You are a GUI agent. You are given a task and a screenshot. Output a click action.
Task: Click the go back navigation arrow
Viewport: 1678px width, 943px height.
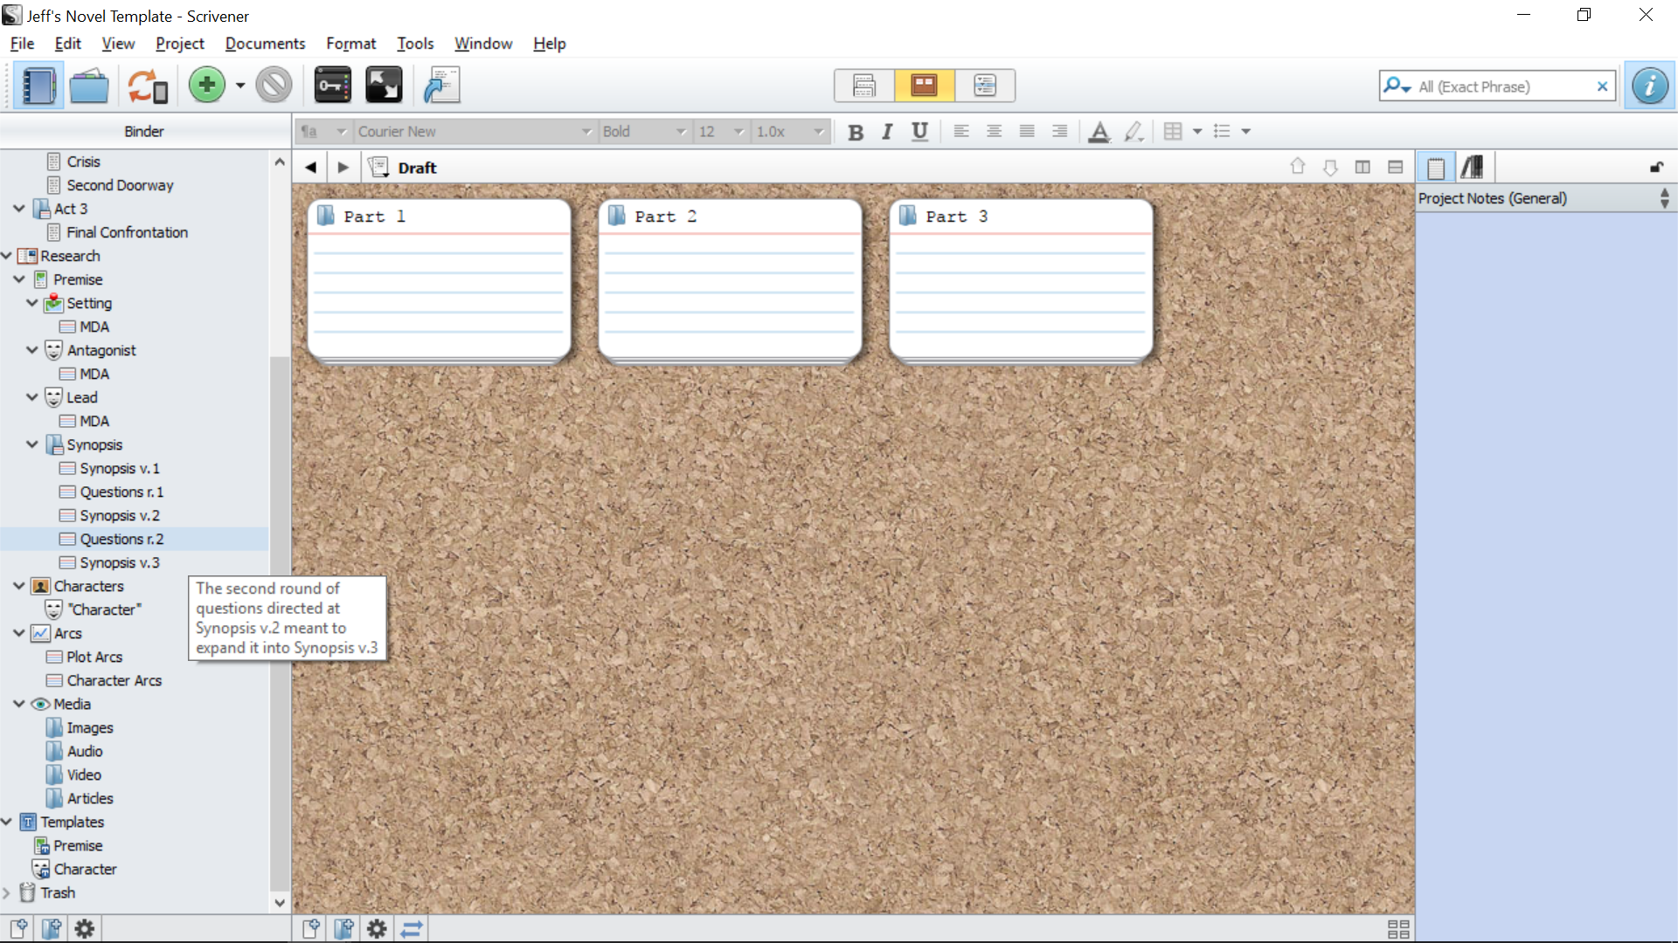tap(312, 169)
